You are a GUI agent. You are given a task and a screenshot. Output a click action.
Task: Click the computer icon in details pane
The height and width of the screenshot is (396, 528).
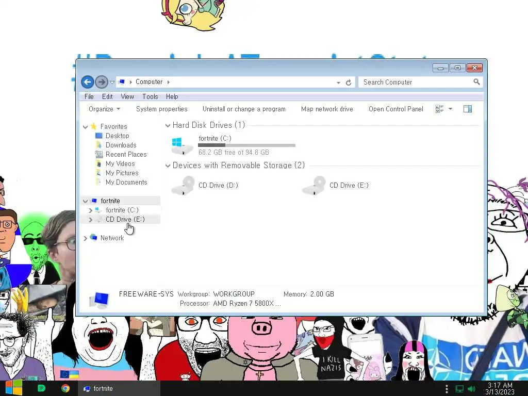(100, 300)
